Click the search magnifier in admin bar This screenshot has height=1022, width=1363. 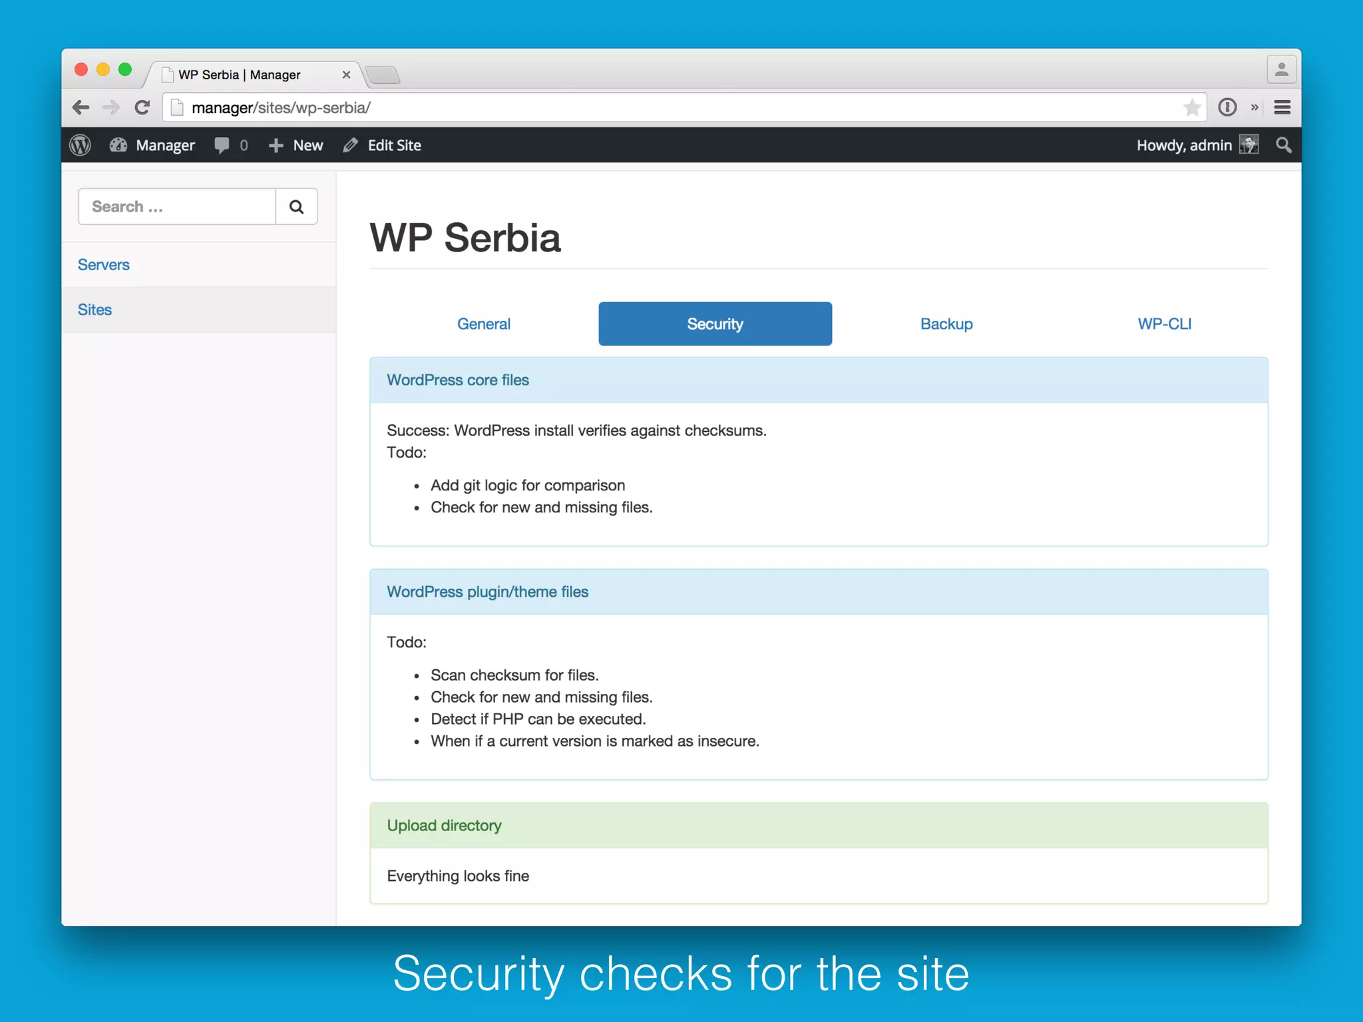coord(1284,145)
